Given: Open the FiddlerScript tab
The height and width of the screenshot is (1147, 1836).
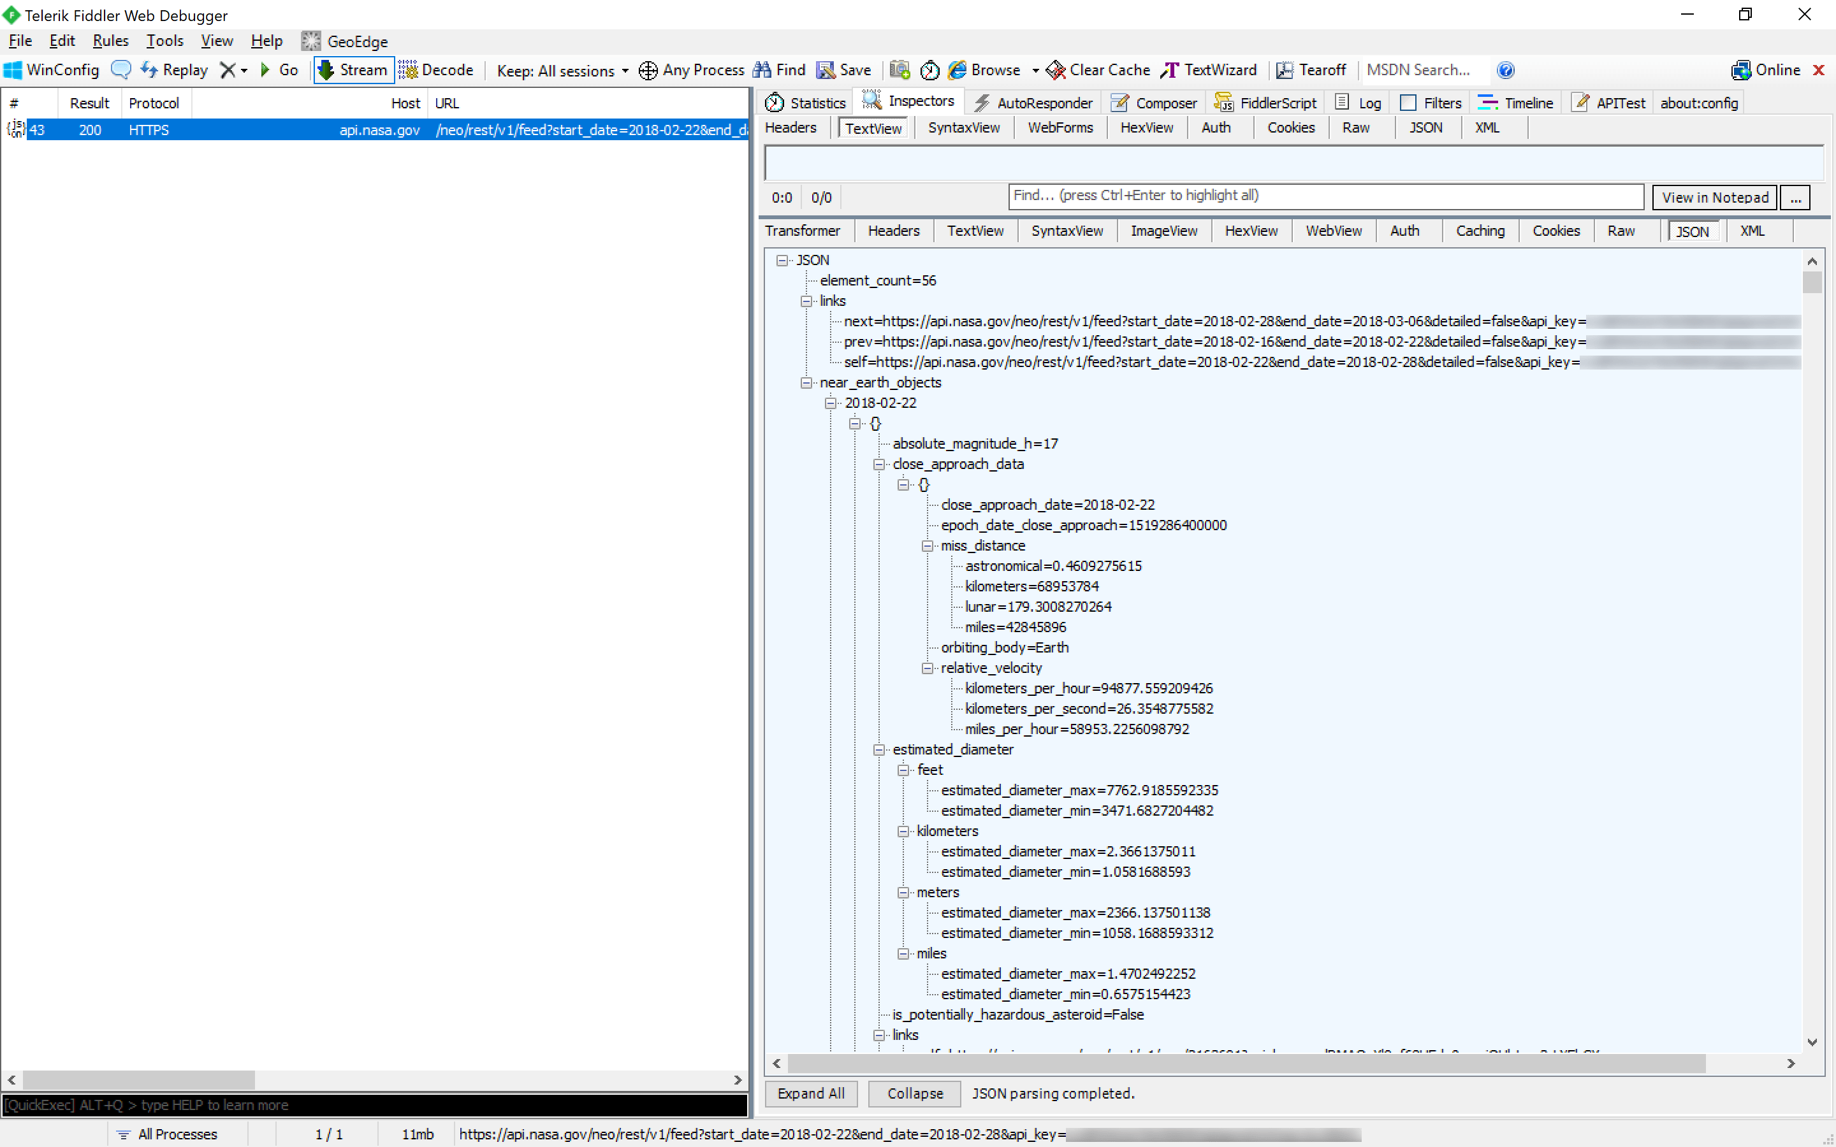Looking at the screenshot, I should tap(1265, 103).
